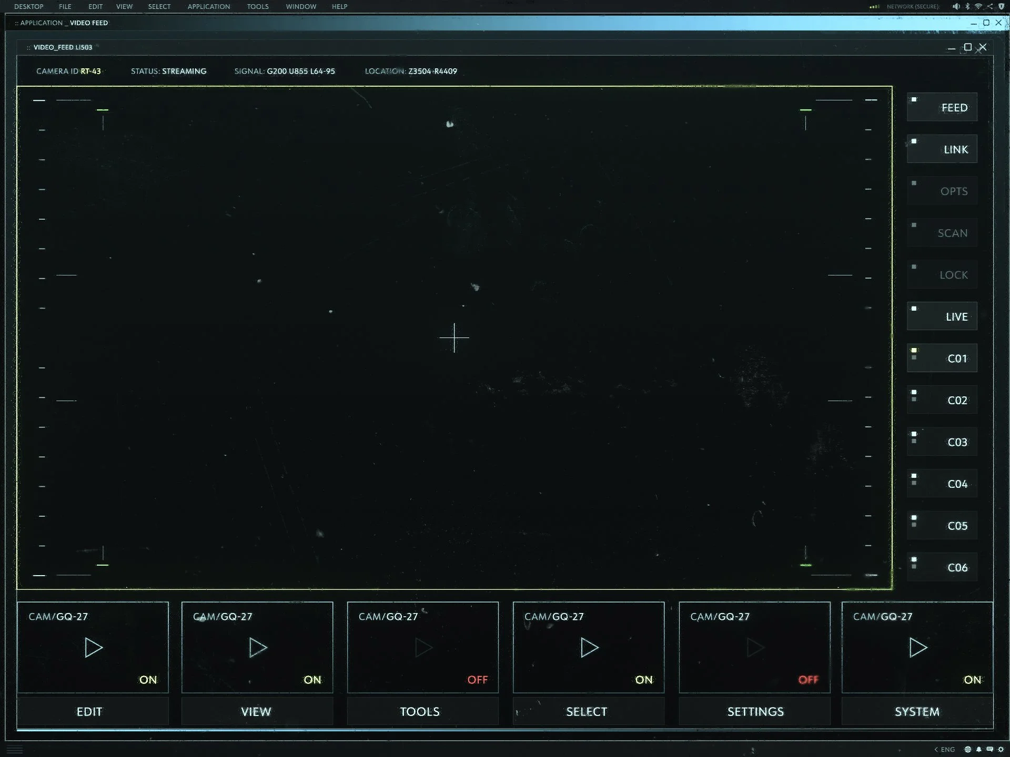Open the notifications bell icon
Image resolution: width=1010 pixels, height=757 pixels.
tap(978, 749)
